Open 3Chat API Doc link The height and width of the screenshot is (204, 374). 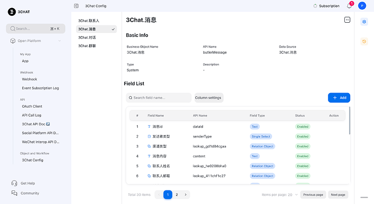pos(34,124)
